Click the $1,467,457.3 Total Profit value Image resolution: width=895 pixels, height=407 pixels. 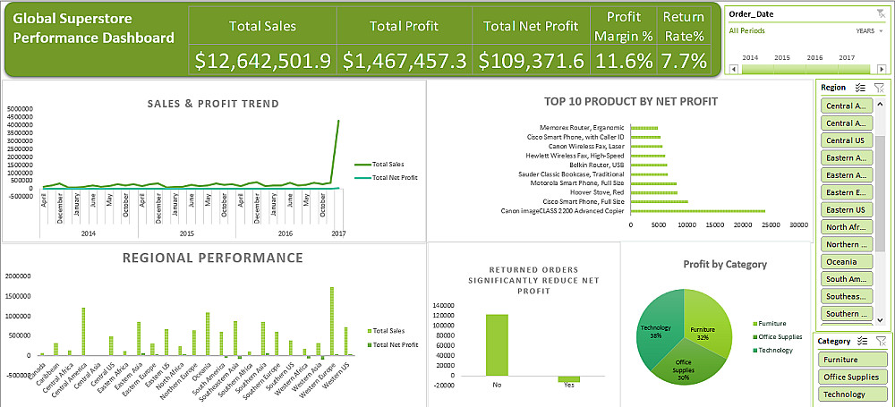point(405,61)
